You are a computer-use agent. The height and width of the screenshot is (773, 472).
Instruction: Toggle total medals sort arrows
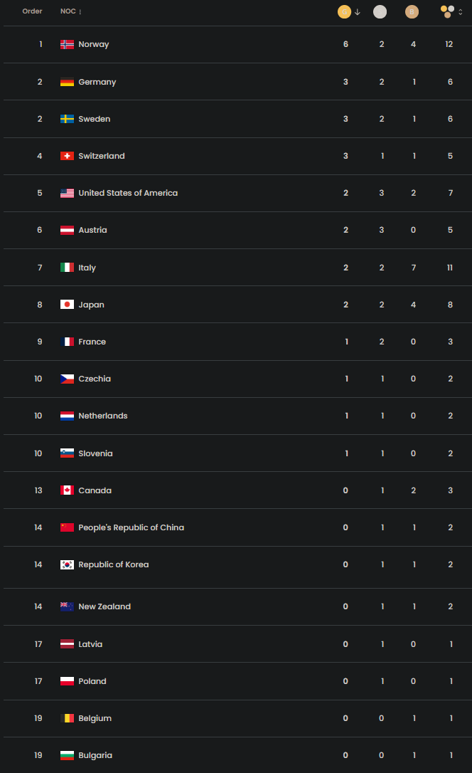click(461, 11)
